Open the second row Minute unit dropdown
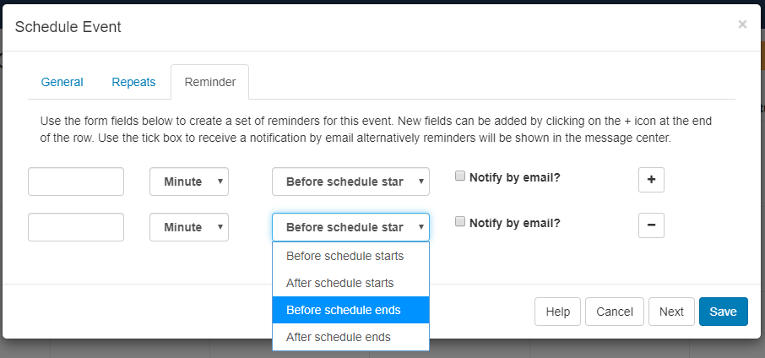Viewport: 765px width, 358px height. (189, 227)
